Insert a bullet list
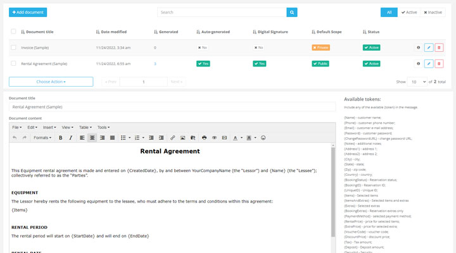456x253 pixels. [123, 138]
